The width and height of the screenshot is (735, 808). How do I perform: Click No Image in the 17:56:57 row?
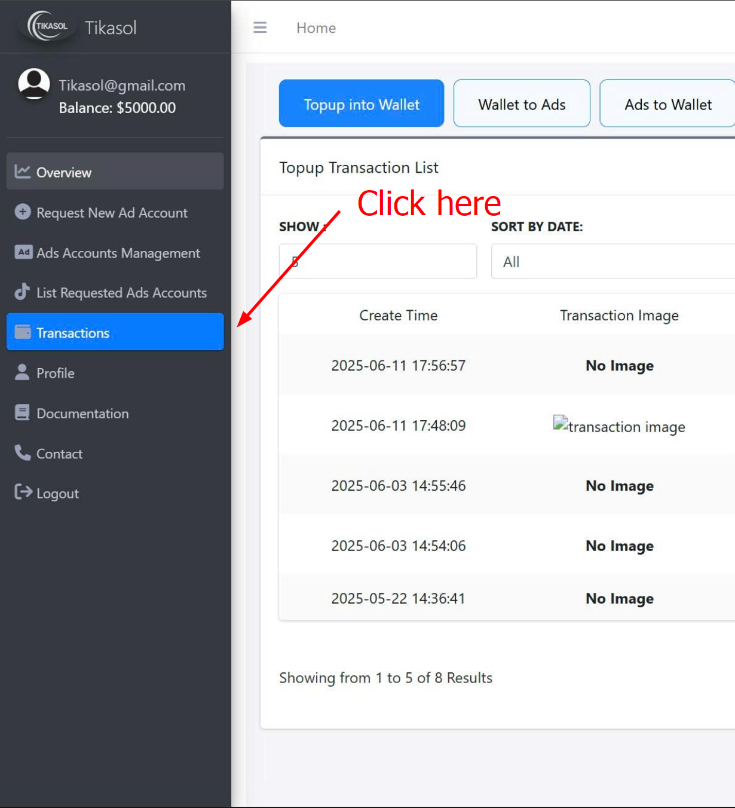620,366
